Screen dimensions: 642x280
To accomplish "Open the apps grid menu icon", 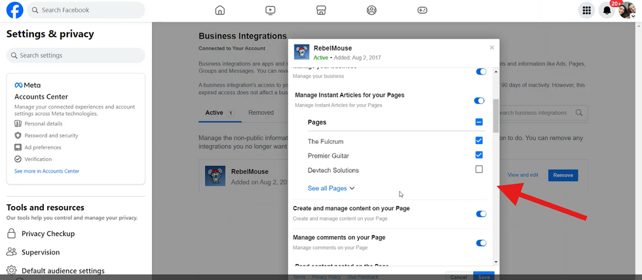I will [x=587, y=10].
